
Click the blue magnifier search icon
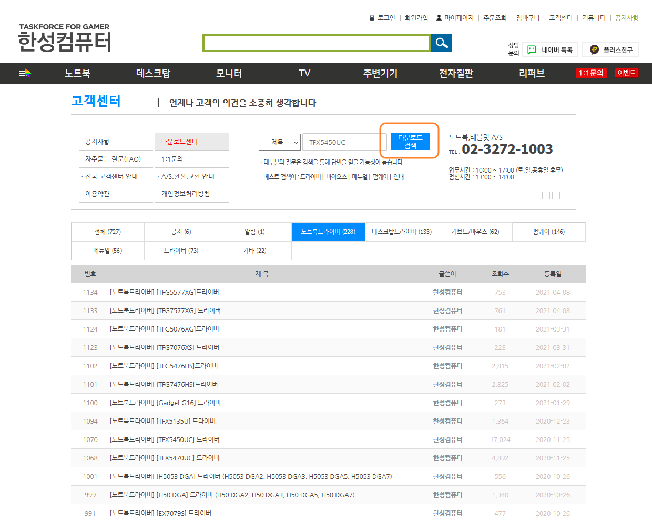[441, 43]
